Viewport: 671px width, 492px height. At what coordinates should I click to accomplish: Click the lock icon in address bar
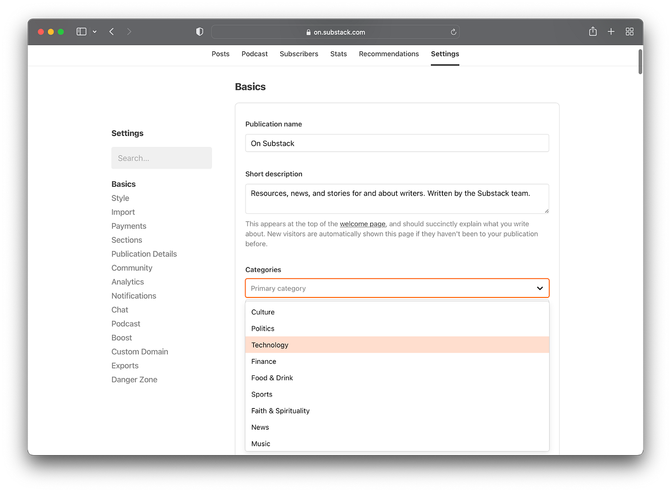[x=308, y=32]
